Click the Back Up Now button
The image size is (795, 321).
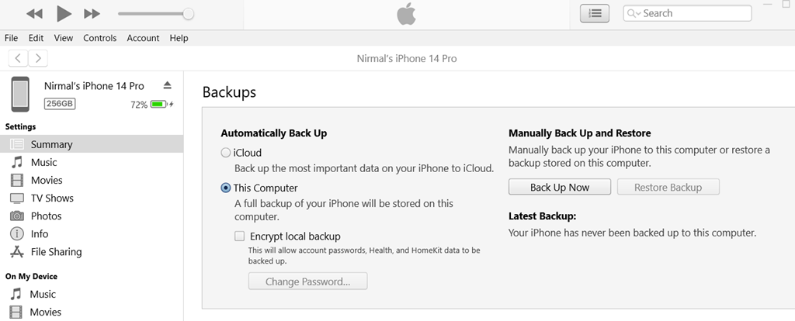(560, 188)
